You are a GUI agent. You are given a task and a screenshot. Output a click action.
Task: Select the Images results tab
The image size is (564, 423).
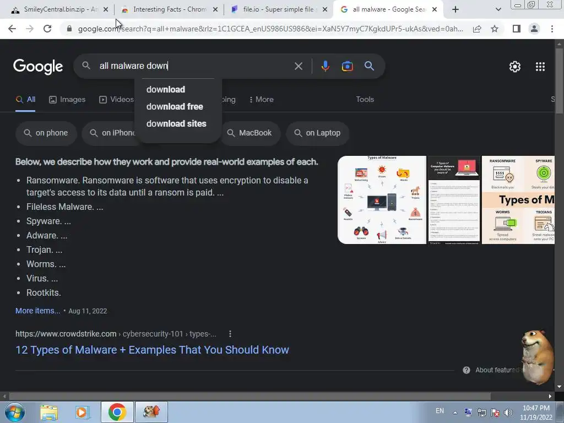[x=67, y=100]
